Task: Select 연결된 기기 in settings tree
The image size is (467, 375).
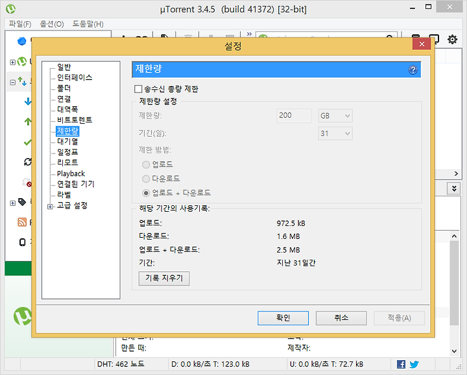Action: coord(76,184)
